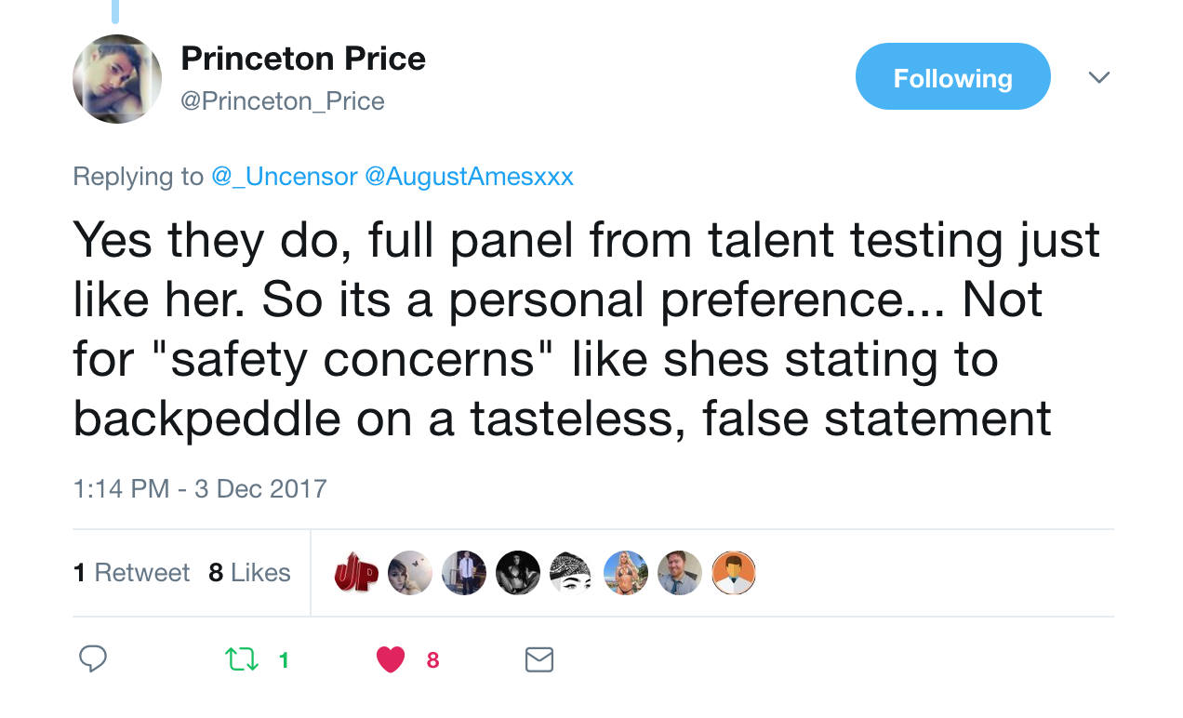Visit the @Princeton_Price handle link
Screen dimensions: 1183x718
click(x=283, y=100)
